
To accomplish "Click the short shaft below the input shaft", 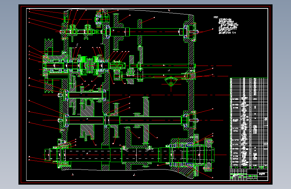I will [85, 95].
